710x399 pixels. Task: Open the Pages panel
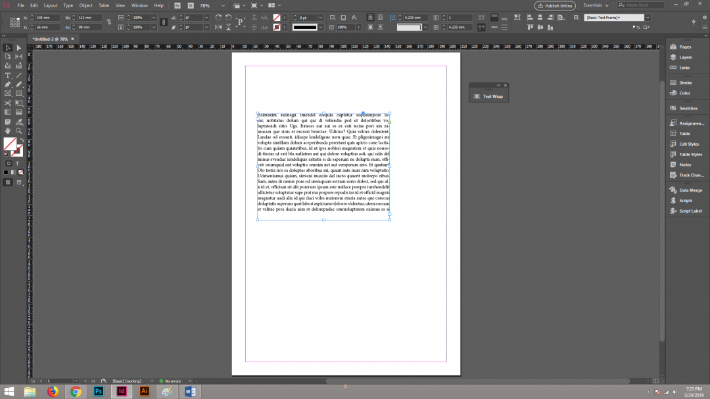(x=684, y=47)
